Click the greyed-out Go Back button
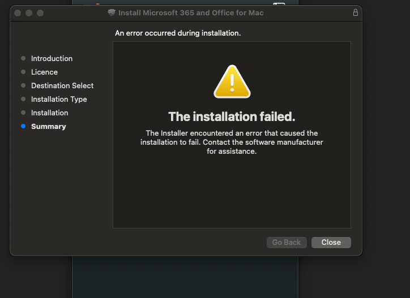This screenshot has height=298, width=410. 287,243
